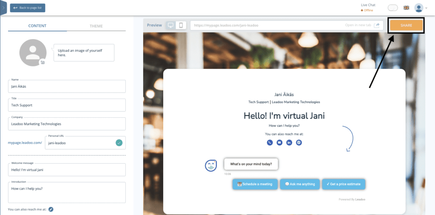Screen dimensions: 435x215
Task: Click the phone contact icon
Action: (x=269, y=142)
